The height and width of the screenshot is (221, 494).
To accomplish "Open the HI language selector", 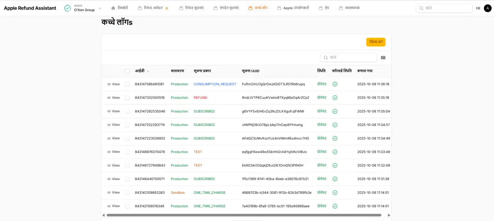I will tap(478, 8).
